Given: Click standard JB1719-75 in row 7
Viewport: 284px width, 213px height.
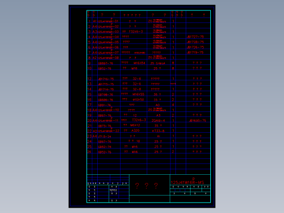Looking at the screenshot, I should [x=195, y=52].
